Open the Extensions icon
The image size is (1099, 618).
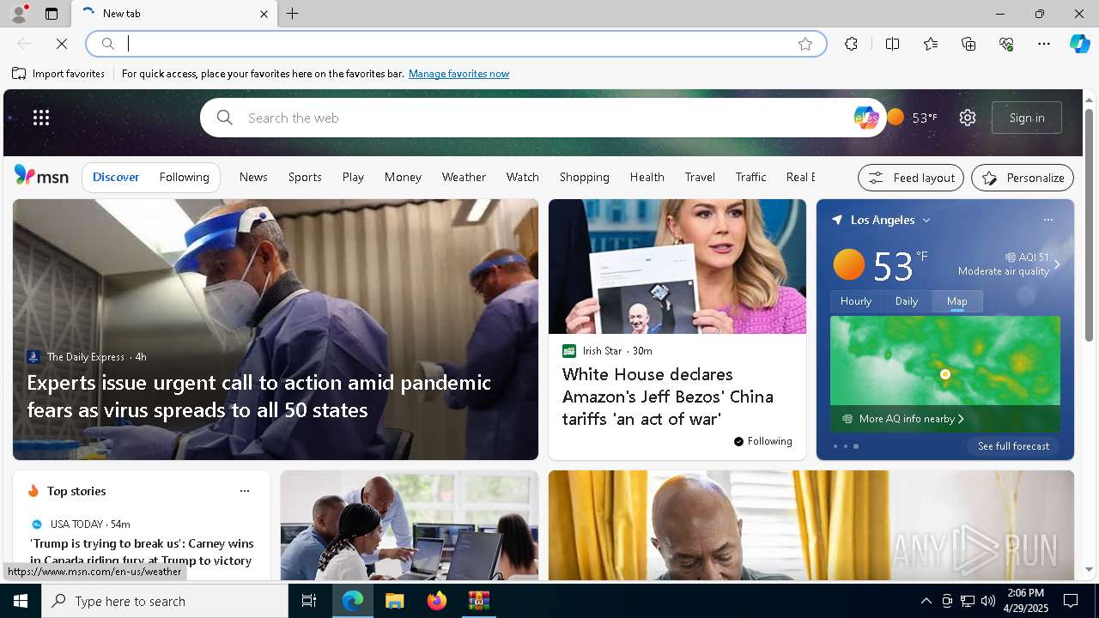coord(851,44)
